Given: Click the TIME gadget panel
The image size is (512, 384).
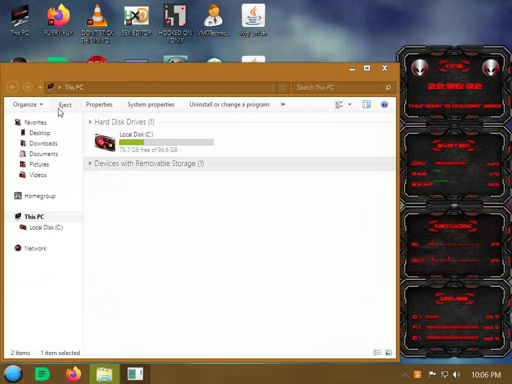Looking at the screenshot, I should [x=454, y=85].
